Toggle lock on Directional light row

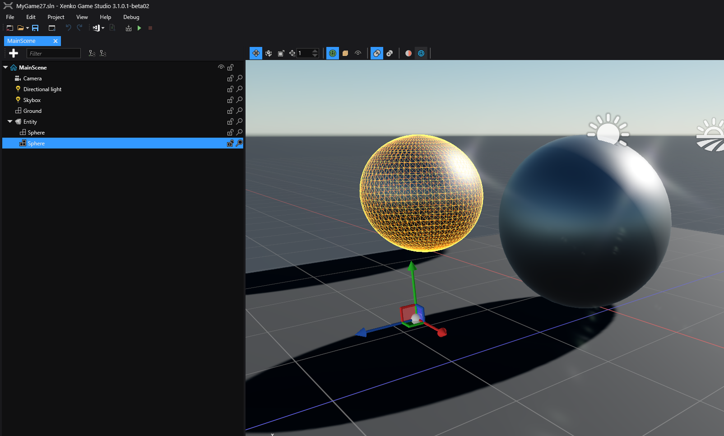230,89
